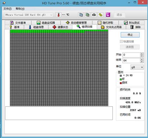The image size is (148, 138).
Task: Minimize the HD Tune Pro window
Action: [129, 3]
